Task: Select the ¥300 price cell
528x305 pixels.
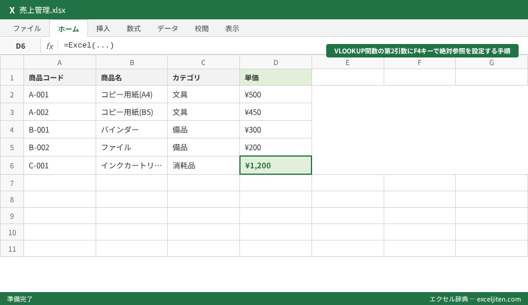Action: [x=276, y=130]
